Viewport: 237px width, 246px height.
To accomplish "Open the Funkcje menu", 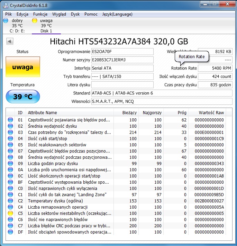I will click(40, 14).
